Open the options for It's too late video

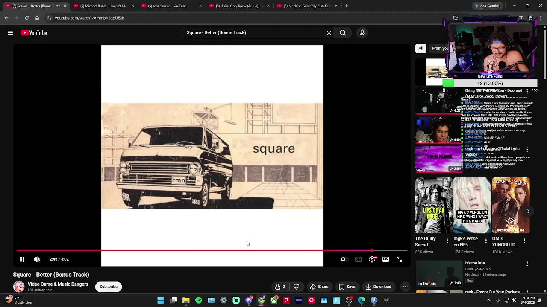527,264
